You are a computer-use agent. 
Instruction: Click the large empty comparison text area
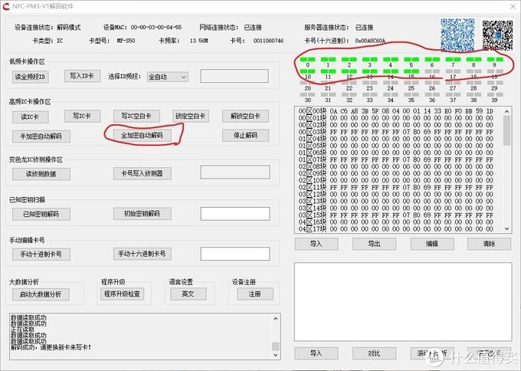pyautogui.click(x=403, y=302)
